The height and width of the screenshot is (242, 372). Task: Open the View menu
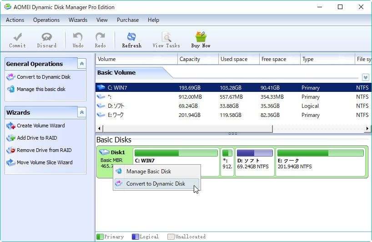102,20
